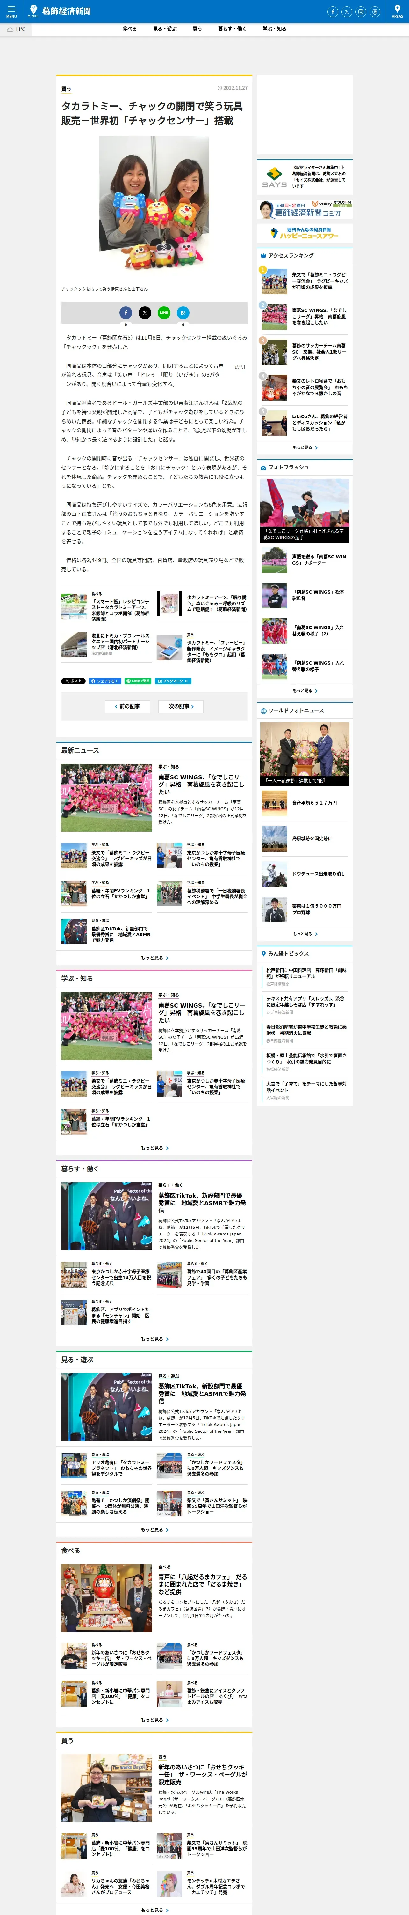Go to the previous article with 前の記事

[x=128, y=706]
